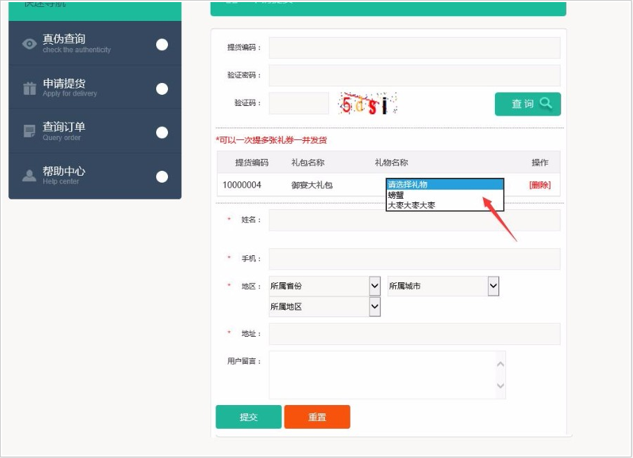Focus the 提货编码 input field

pos(414,47)
